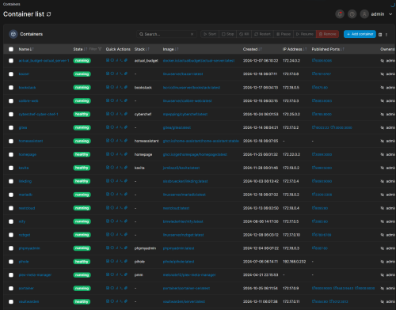Open the pihole/pihole:latest image link
396x310 pixels.
point(178,262)
